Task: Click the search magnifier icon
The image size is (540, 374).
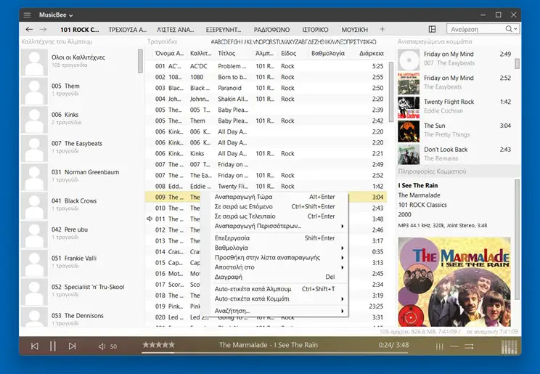Action: [x=509, y=29]
